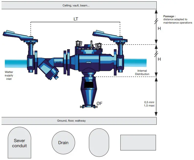
Task: Click the 'maintenance operations' text line
Action: point(178,23)
